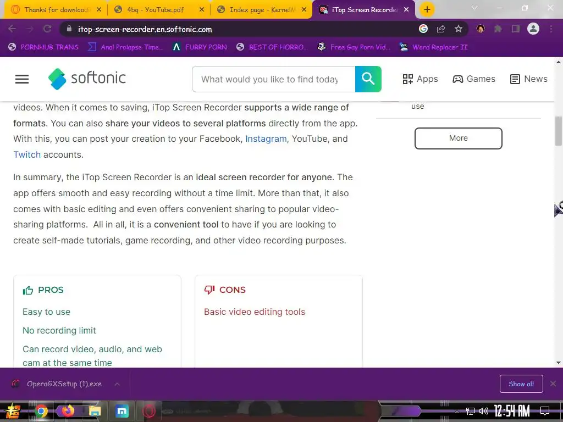
Task: Click 'Show all' downloads button
Action: coord(521,384)
